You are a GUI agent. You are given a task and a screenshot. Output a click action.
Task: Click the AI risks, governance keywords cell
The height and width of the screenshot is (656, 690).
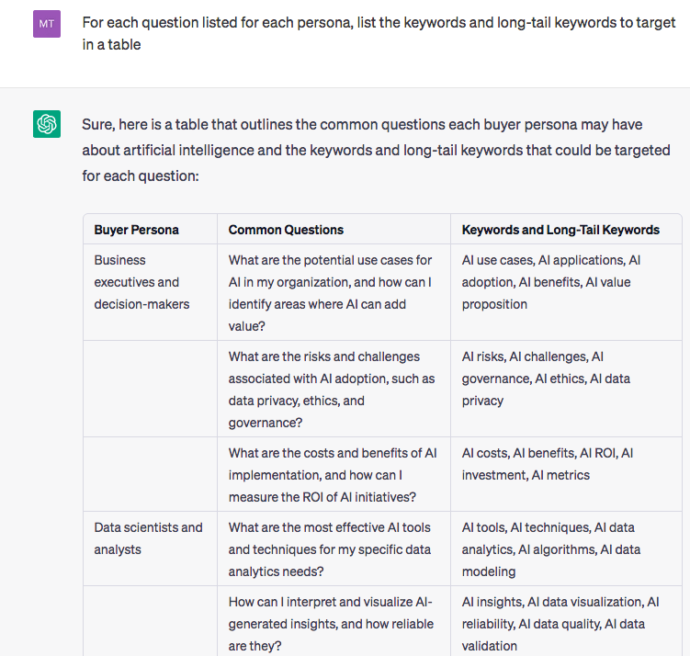[566, 389]
